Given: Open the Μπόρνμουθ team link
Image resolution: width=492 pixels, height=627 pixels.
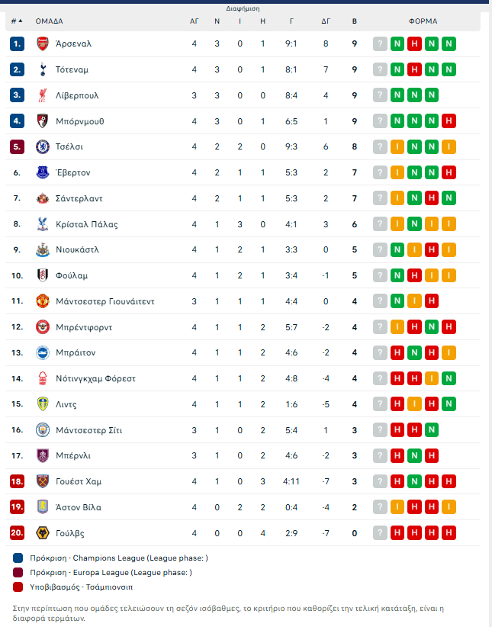Looking at the screenshot, I should coord(79,121).
